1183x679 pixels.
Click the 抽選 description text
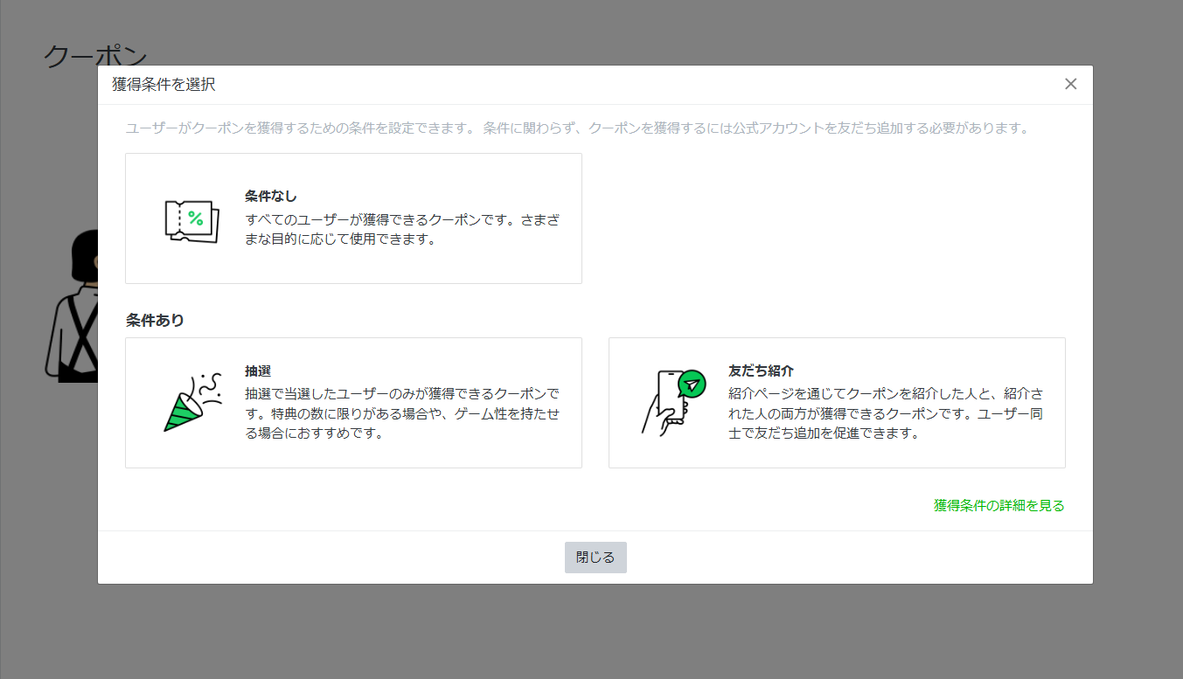click(402, 412)
